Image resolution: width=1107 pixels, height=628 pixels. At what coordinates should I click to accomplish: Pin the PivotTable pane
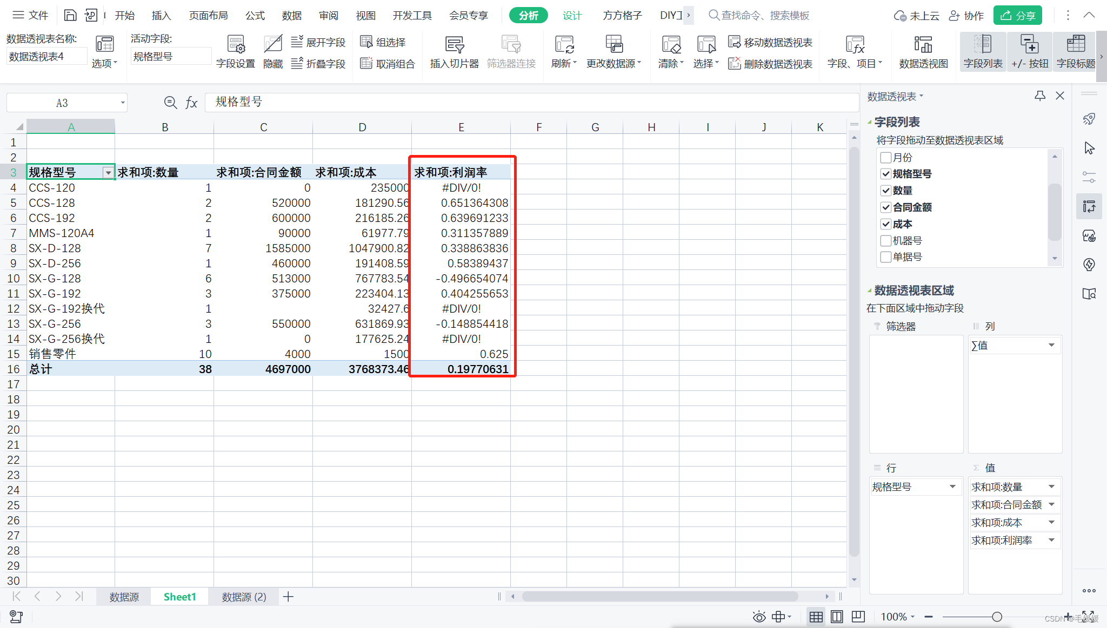(1039, 96)
